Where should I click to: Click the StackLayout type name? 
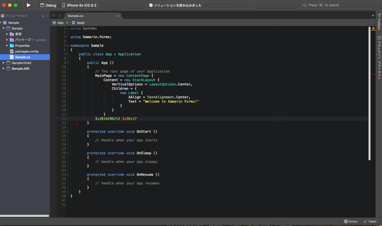coord(144,80)
